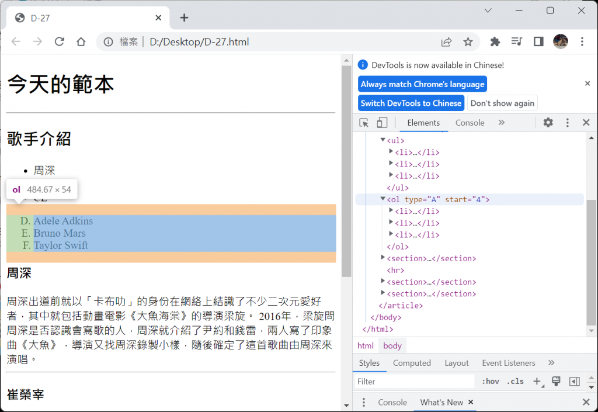Click the Elements panel scrollbar thumb
This screenshot has width=598, height=412.
[x=591, y=262]
